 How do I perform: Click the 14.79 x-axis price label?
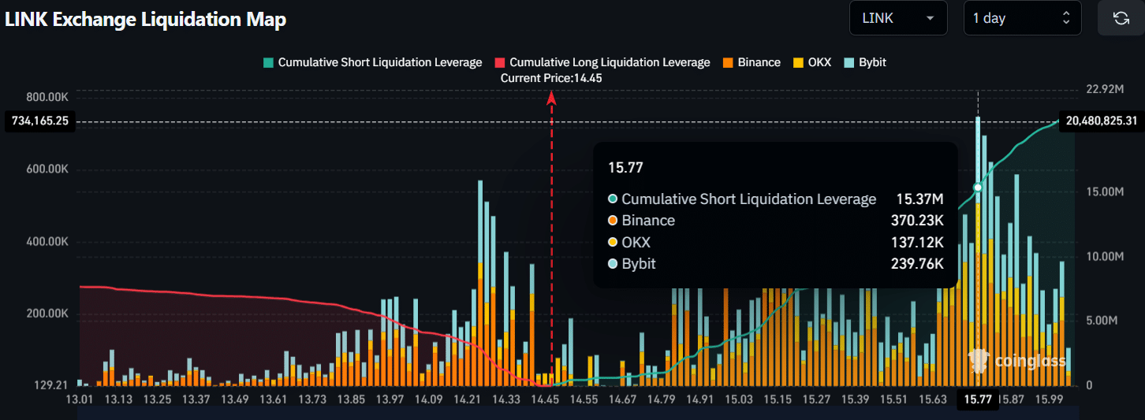click(662, 400)
